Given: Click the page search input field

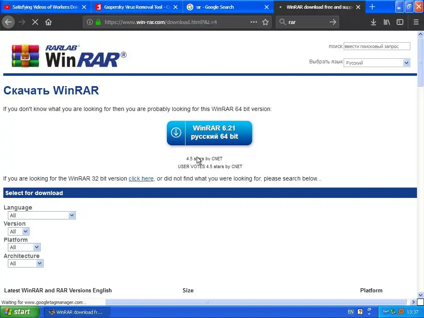Looking at the screenshot, I should [377, 46].
